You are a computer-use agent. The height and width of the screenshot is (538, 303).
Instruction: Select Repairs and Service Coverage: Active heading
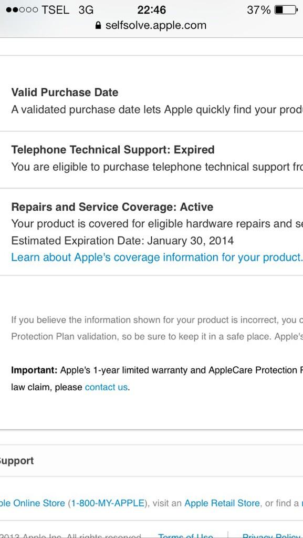point(112,207)
